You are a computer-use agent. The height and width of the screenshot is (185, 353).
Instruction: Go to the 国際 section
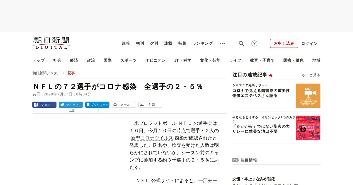click(x=108, y=60)
